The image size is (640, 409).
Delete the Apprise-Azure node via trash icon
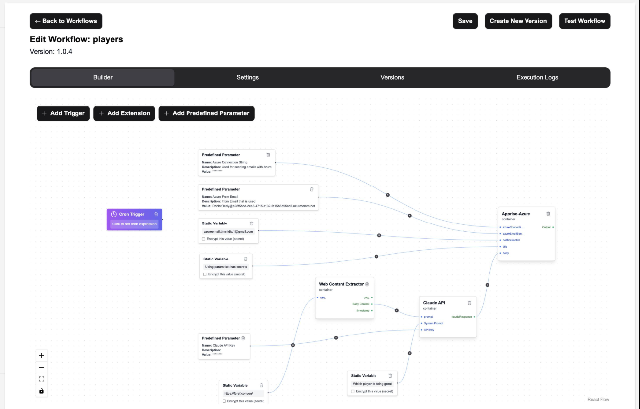tap(548, 214)
